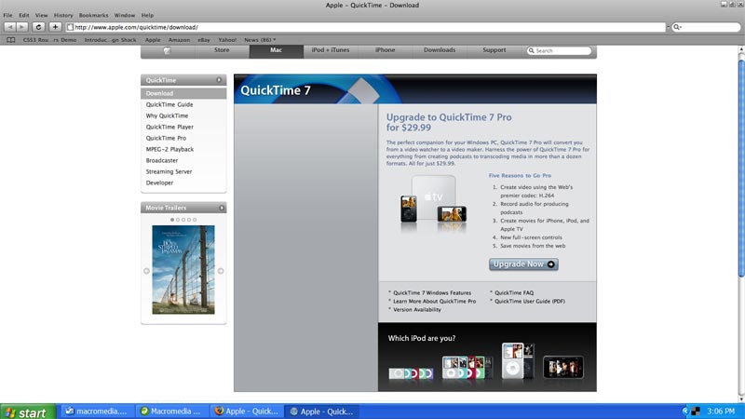Click the URL address field

(x=366, y=27)
